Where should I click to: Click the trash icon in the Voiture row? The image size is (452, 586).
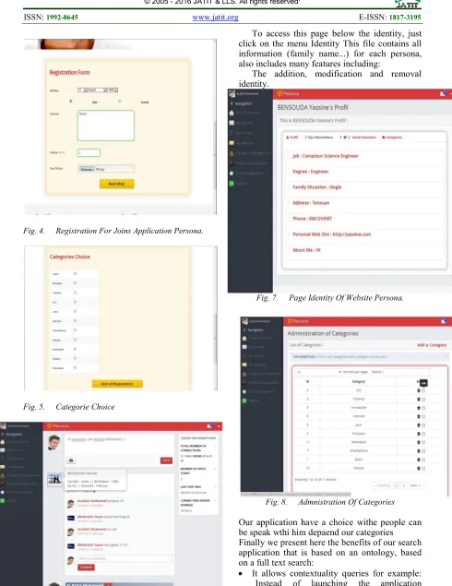pos(419,468)
